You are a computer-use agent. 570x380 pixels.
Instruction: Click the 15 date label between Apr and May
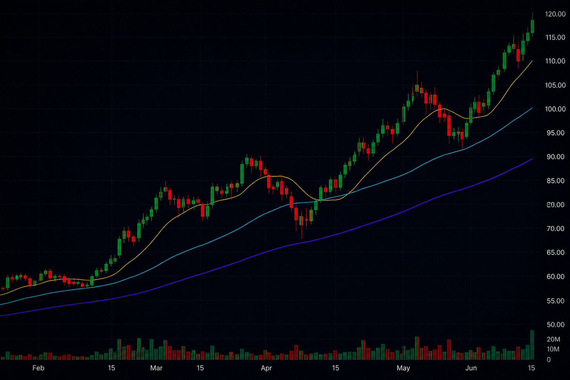coord(335,368)
